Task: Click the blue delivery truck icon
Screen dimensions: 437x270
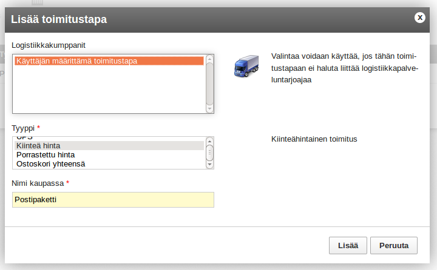Action: (x=246, y=66)
